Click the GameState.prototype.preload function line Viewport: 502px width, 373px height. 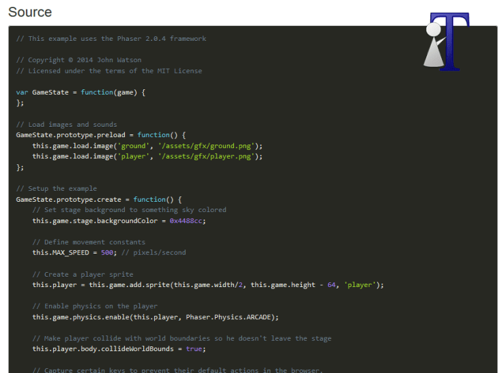[101, 135]
